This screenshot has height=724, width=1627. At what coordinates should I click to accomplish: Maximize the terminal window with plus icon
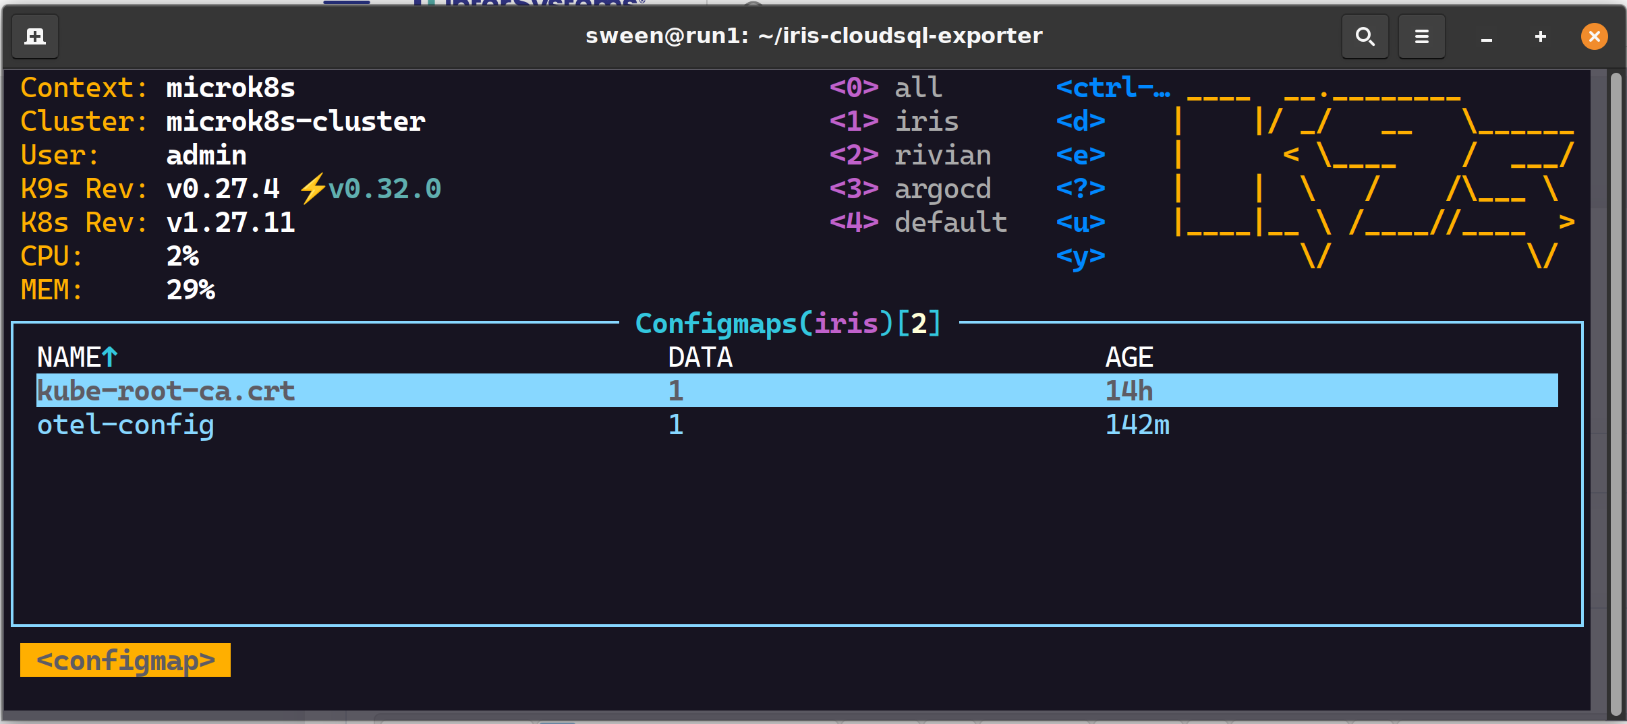click(1540, 36)
